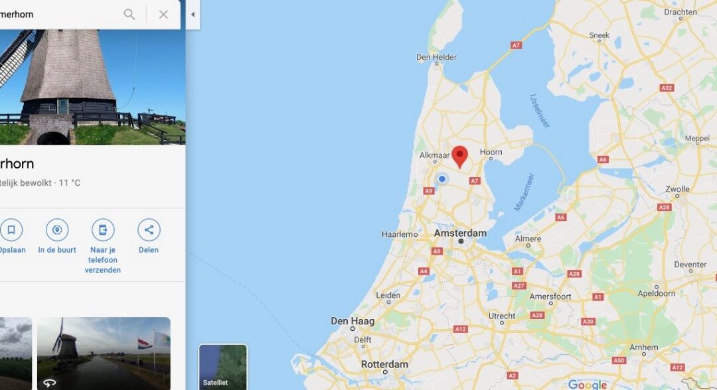The width and height of the screenshot is (717, 390).
Task: Click the search input field
Action: 60,15
